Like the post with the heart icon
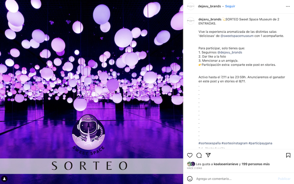The height and width of the screenshot is (184, 294). (x=190, y=155)
